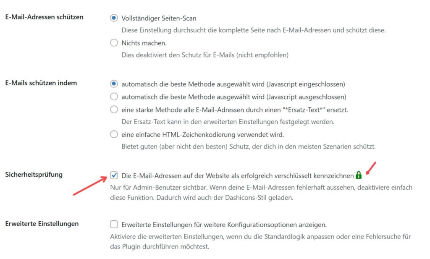Select the einfache HTML-Zeichenkodierung radio option

(x=114, y=135)
